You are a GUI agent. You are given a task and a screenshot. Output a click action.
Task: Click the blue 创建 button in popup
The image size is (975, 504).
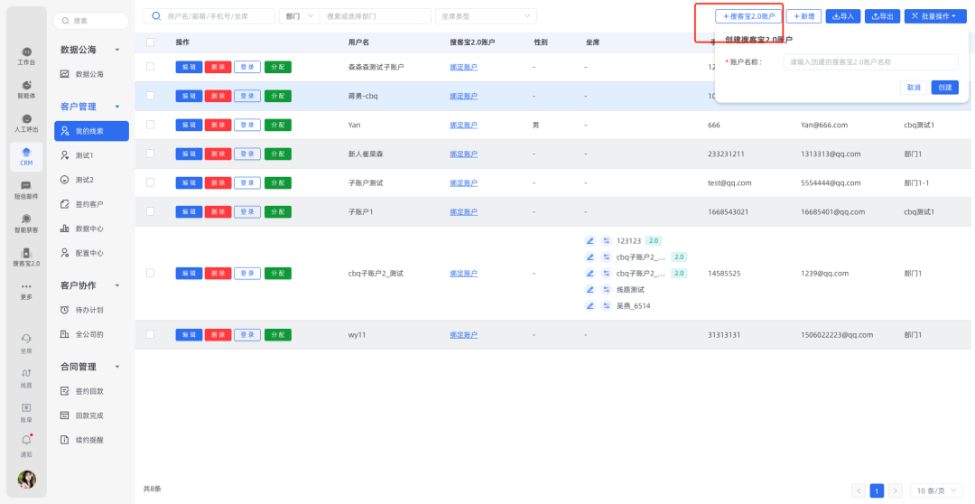point(944,88)
